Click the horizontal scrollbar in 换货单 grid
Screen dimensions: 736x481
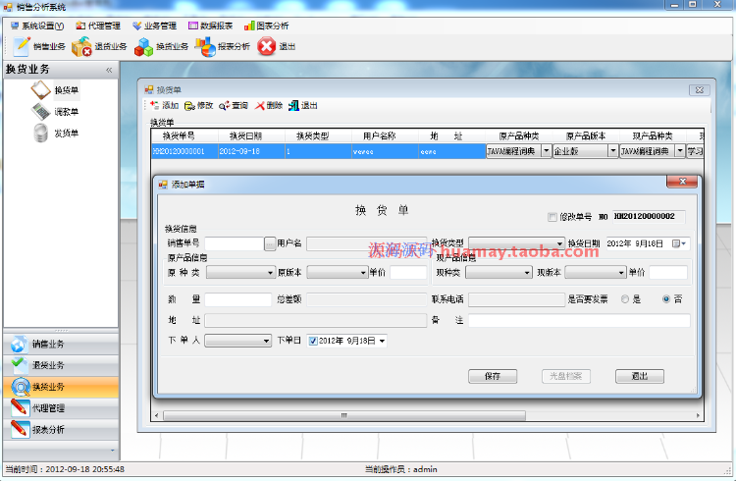tap(344, 415)
